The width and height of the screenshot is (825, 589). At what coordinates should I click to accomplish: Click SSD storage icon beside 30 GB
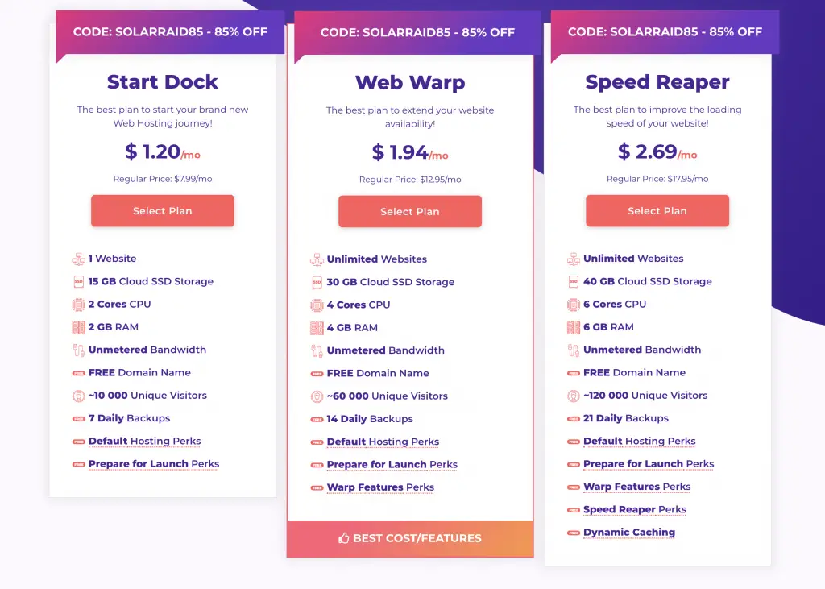317,282
